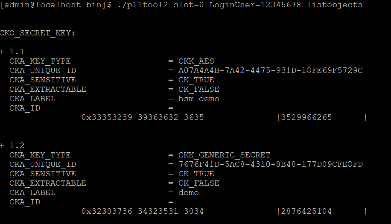Click the plus sign beside 1.2
This screenshot has width=391, height=224.
pyautogui.click(x=2, y=145)
